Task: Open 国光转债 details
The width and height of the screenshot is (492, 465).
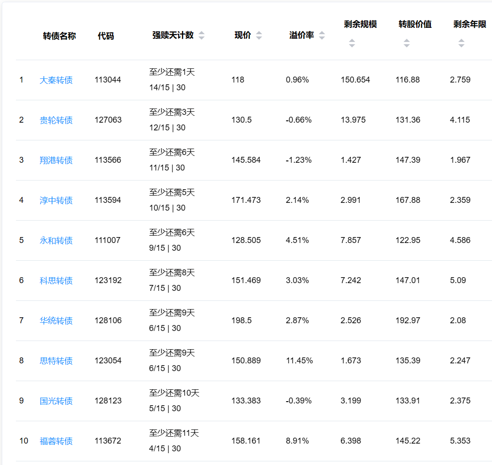Action: coord(56,401)
